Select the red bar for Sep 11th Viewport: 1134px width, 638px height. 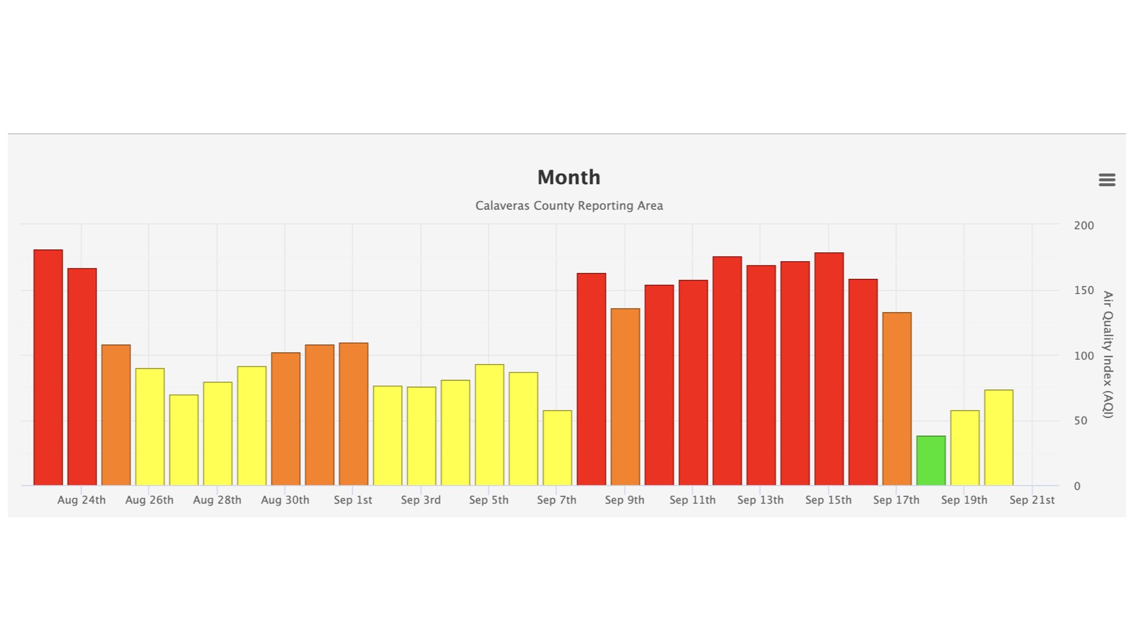coord(693,383)
